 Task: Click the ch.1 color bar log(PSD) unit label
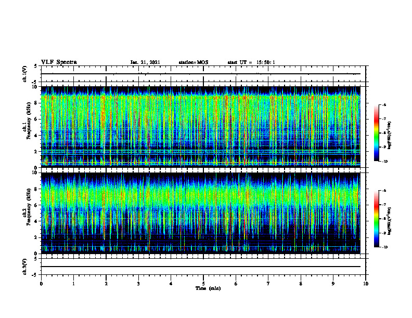coord(390,136)
